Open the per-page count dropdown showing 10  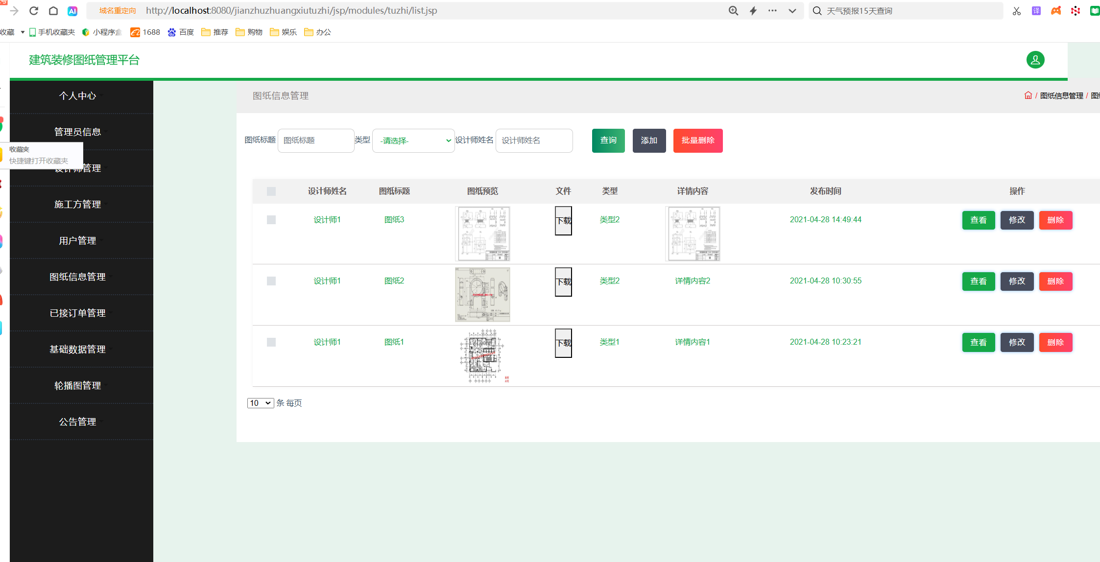[x=260, y=403]
